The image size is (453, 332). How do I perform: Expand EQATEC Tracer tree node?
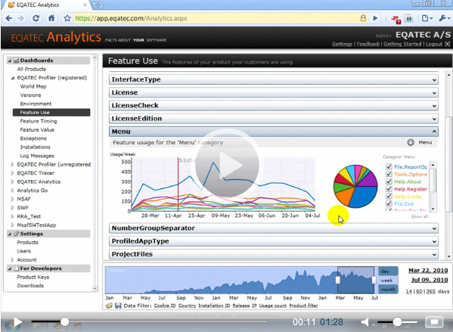(12, 173)
